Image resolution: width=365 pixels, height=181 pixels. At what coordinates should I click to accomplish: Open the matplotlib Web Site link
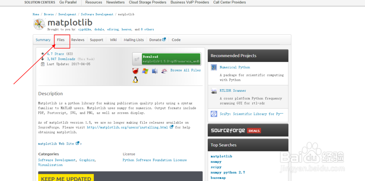tap(56, 144)
